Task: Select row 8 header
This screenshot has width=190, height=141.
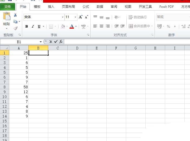Action: tap(5, 87)
